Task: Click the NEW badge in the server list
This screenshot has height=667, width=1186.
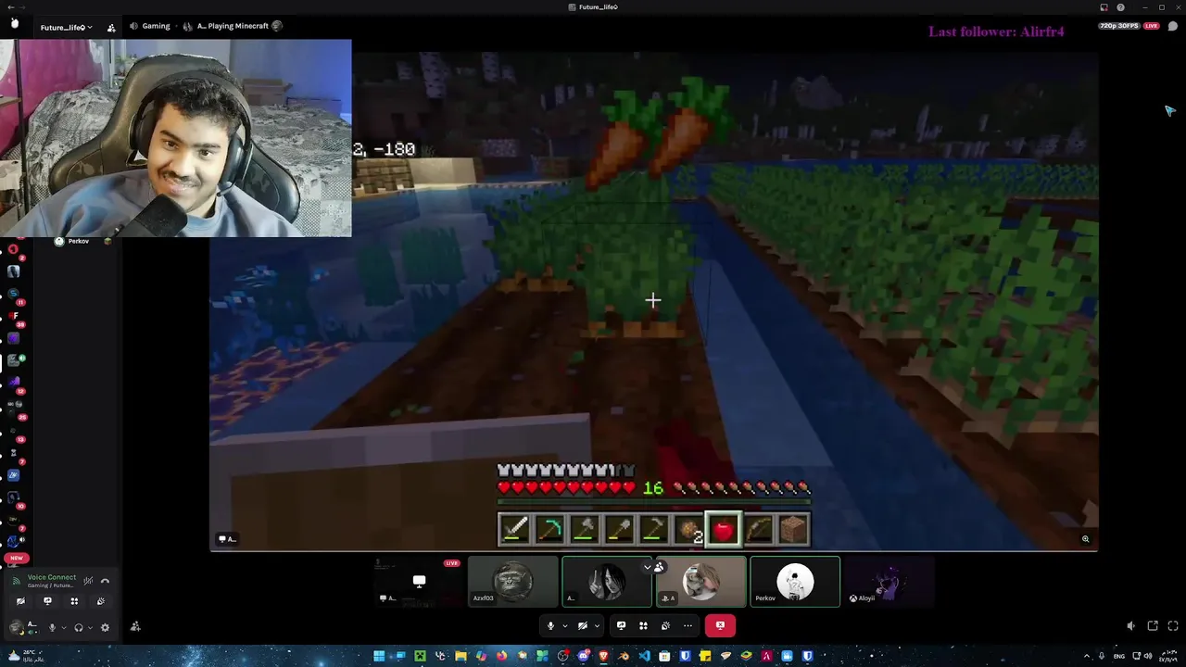Action: (x=16, y=558)
